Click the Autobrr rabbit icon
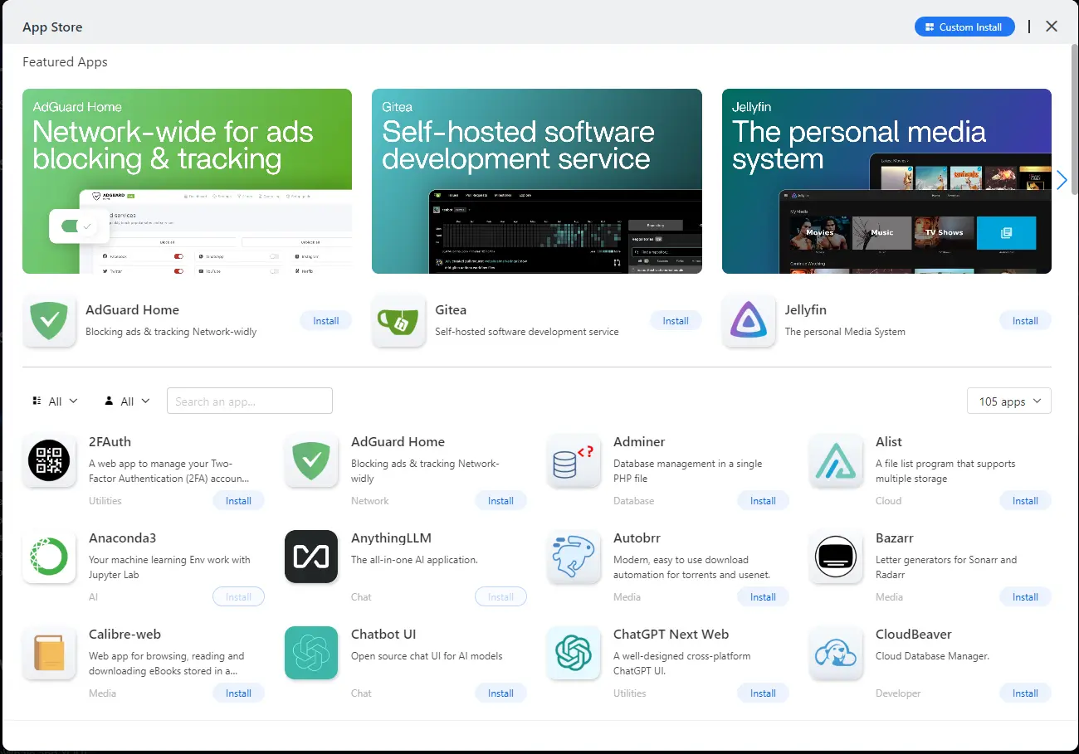Image resolution: width=1079 pixels, height=754 pixels. click(x=574, y=557)
